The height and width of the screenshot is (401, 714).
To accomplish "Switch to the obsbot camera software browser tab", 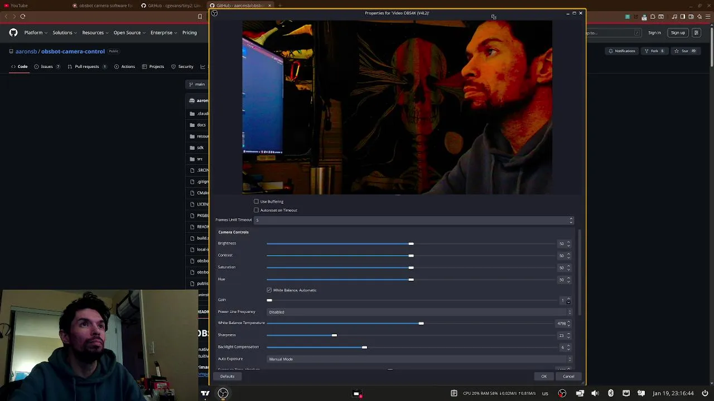I will [103, 6].
